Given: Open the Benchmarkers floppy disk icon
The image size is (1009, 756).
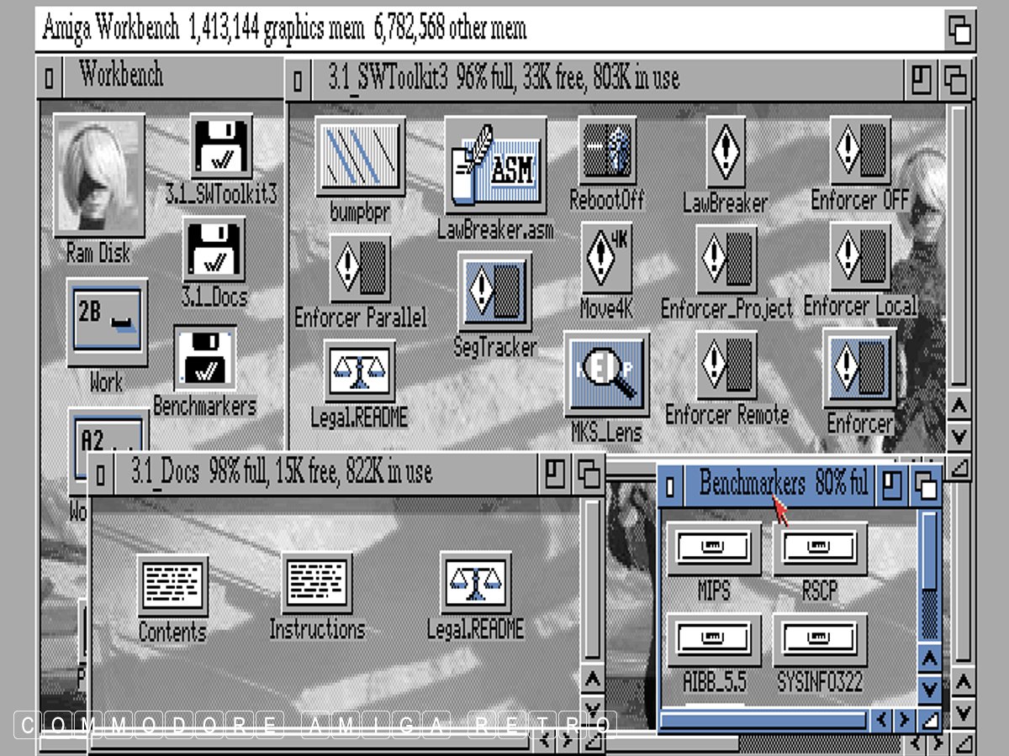Looking at the screenshot, I should tap(205, 359).
